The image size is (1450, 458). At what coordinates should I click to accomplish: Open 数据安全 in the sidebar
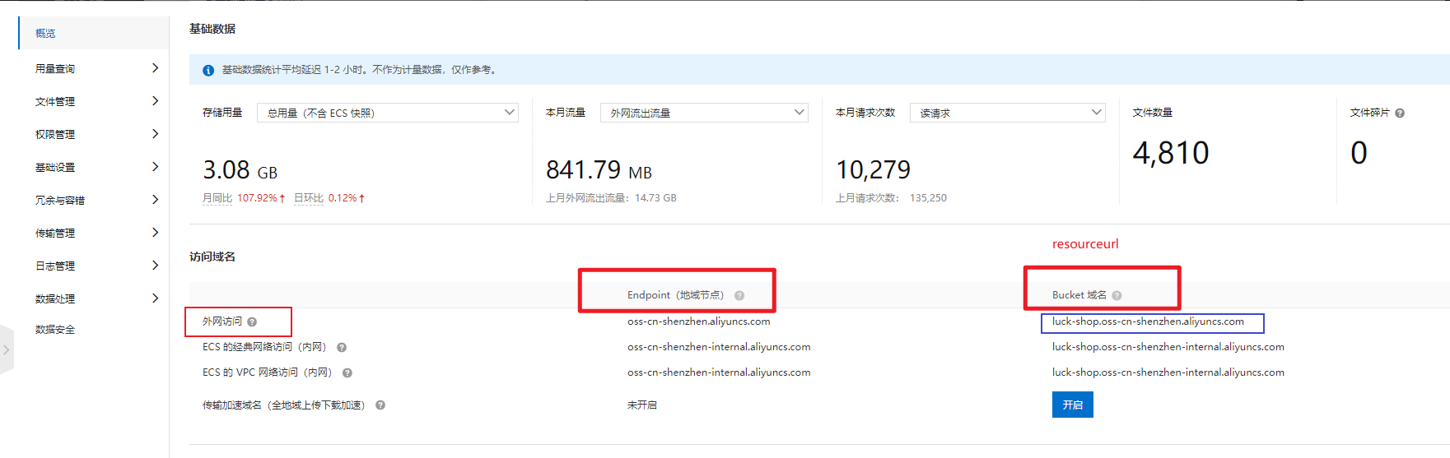tap(55, 330)
